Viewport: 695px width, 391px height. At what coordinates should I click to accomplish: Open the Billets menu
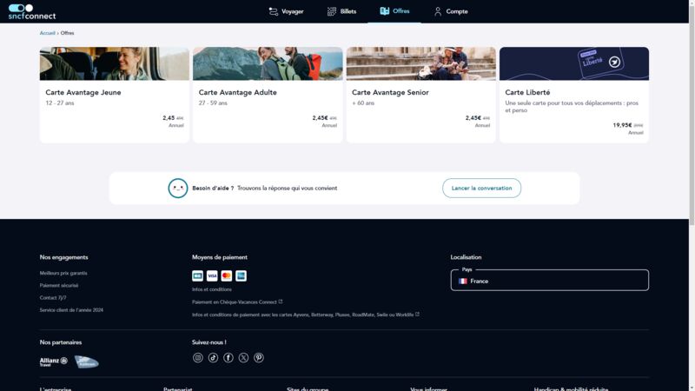[341, 11]
